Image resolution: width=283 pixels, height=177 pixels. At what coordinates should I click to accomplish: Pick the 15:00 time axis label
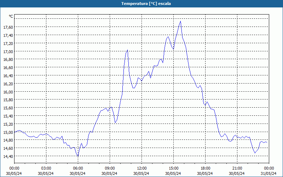click(173, 169)
